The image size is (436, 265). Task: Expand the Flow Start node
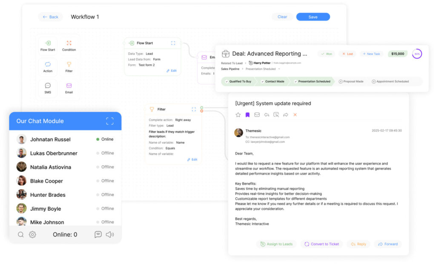(x=173, y=43)
